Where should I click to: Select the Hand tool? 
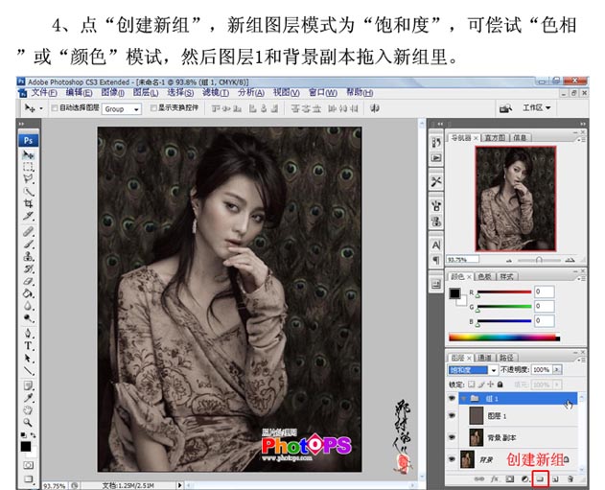(28, 410)
